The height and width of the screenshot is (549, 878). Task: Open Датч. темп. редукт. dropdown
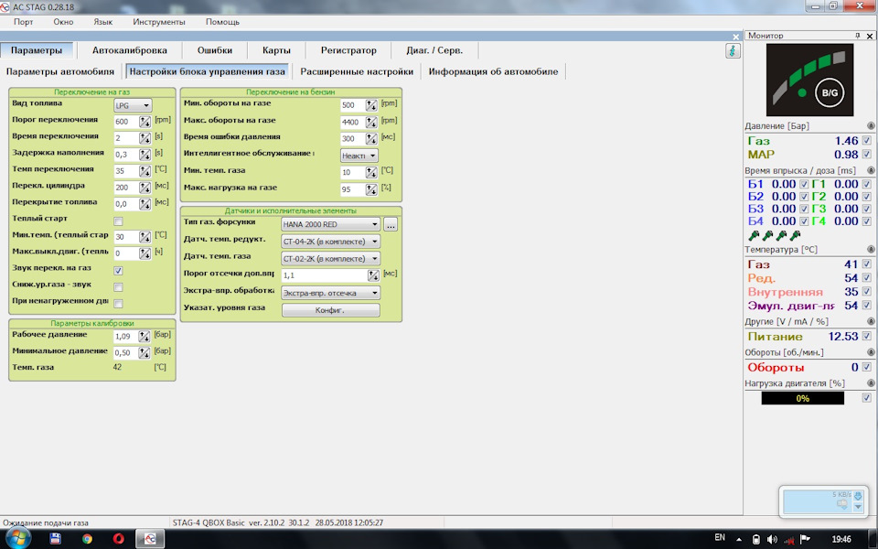(x=330, y=242)
